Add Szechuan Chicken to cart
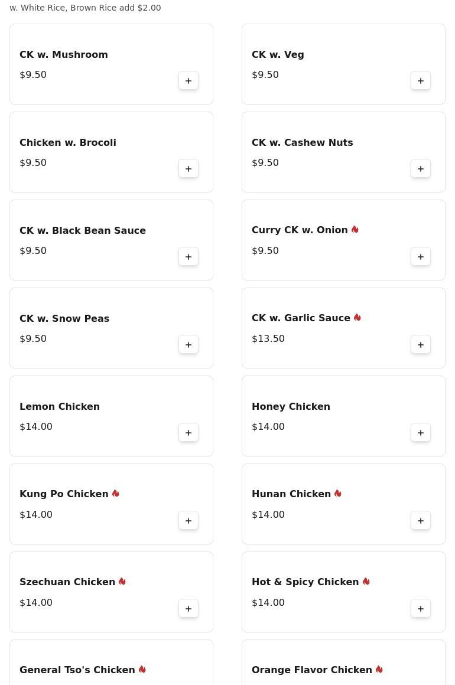Image resolution: width=455 pixels, height=685 pixels. coord(188,609)
